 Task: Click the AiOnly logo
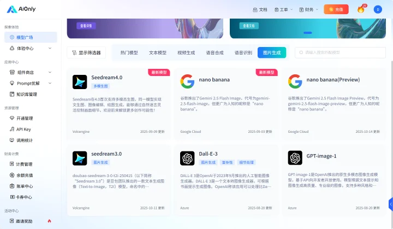click(x=21, y=9)
